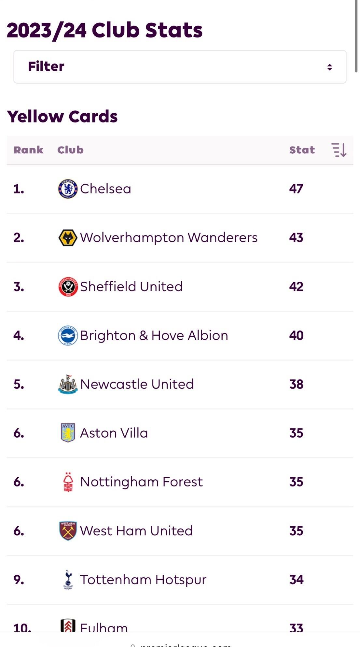
Task: Open the Chelsea club name link
Action: pos(105,189)
